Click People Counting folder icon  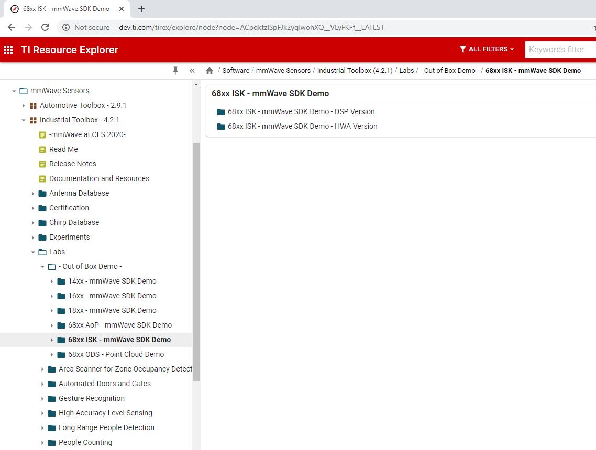[52, 442]
